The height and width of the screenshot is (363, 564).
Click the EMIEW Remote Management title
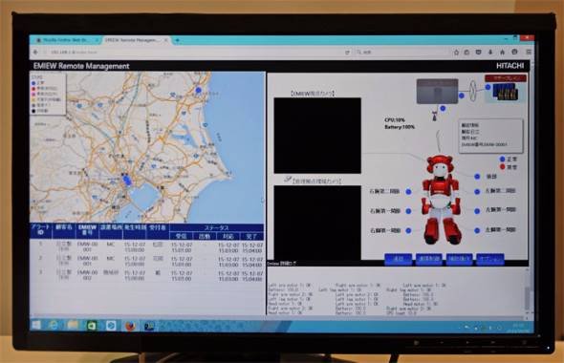(x=81, y=66)
